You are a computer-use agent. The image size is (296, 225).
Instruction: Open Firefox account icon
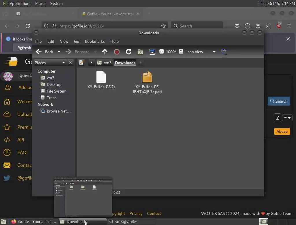[258, 26]
